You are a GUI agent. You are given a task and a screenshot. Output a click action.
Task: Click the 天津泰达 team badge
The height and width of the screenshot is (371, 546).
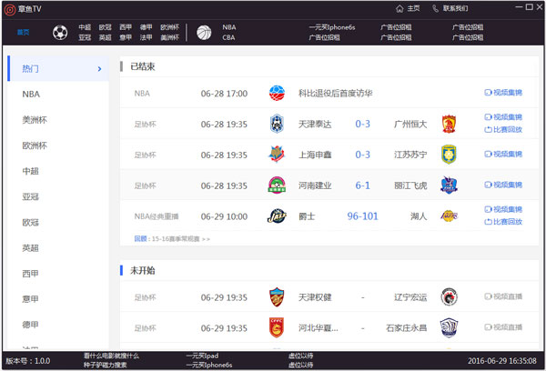277,124
